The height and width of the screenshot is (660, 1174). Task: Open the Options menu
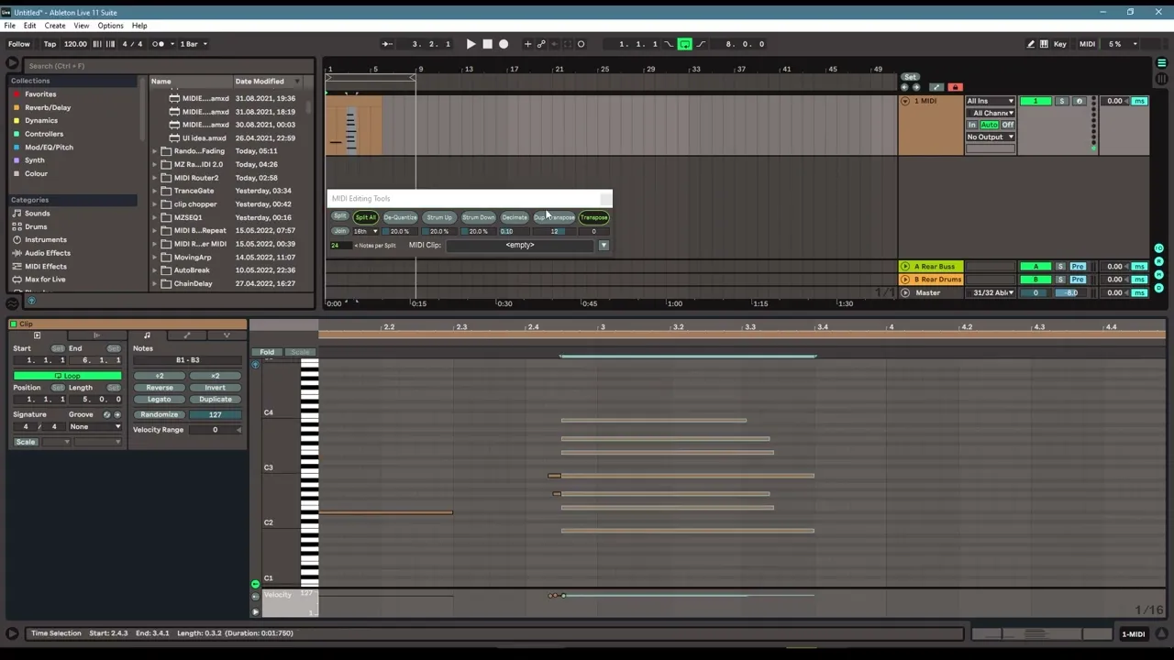point(110,26)
